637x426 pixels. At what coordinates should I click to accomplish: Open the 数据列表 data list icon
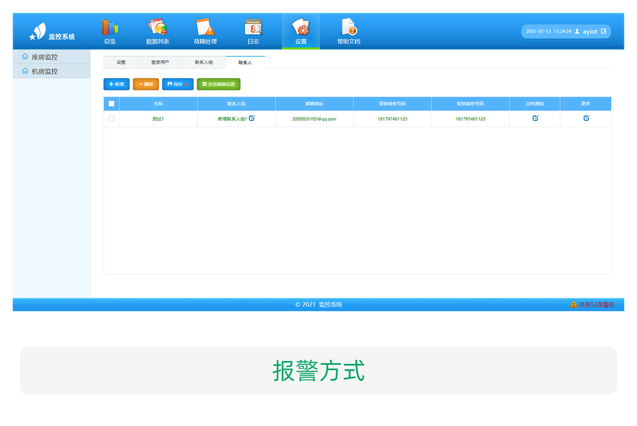pos(158,27)
